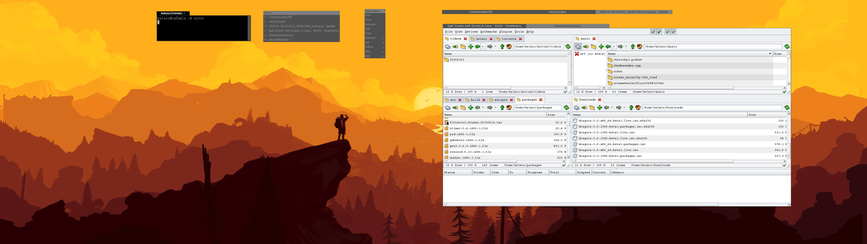Open the Name column dropdown in music panel
This screenshot has width=867, height=244.
tap(769, 54)
